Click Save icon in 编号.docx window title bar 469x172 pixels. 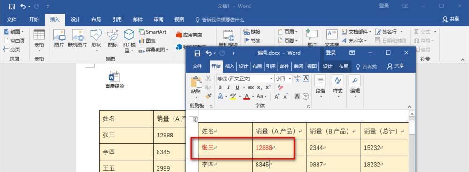197,53
